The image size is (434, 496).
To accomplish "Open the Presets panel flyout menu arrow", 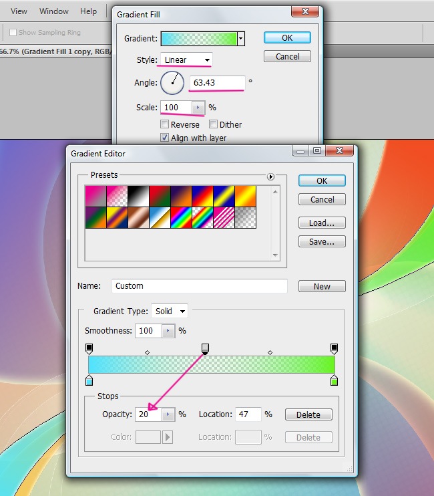I will [x=271, y=177].
